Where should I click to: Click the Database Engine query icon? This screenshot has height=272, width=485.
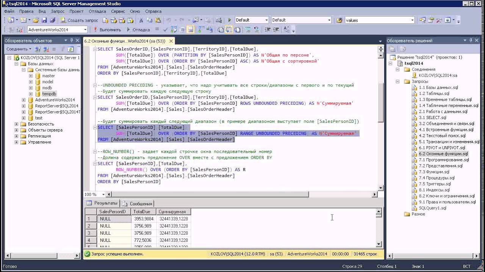point(105,20)
